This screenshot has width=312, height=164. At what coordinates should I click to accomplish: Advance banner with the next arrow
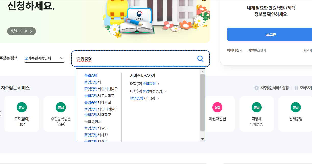31,31
